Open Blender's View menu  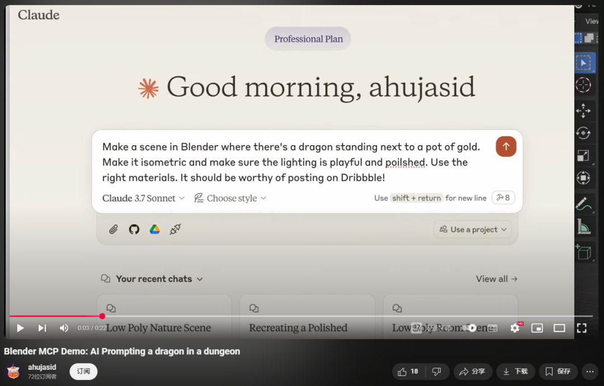[x=592, y=22]
